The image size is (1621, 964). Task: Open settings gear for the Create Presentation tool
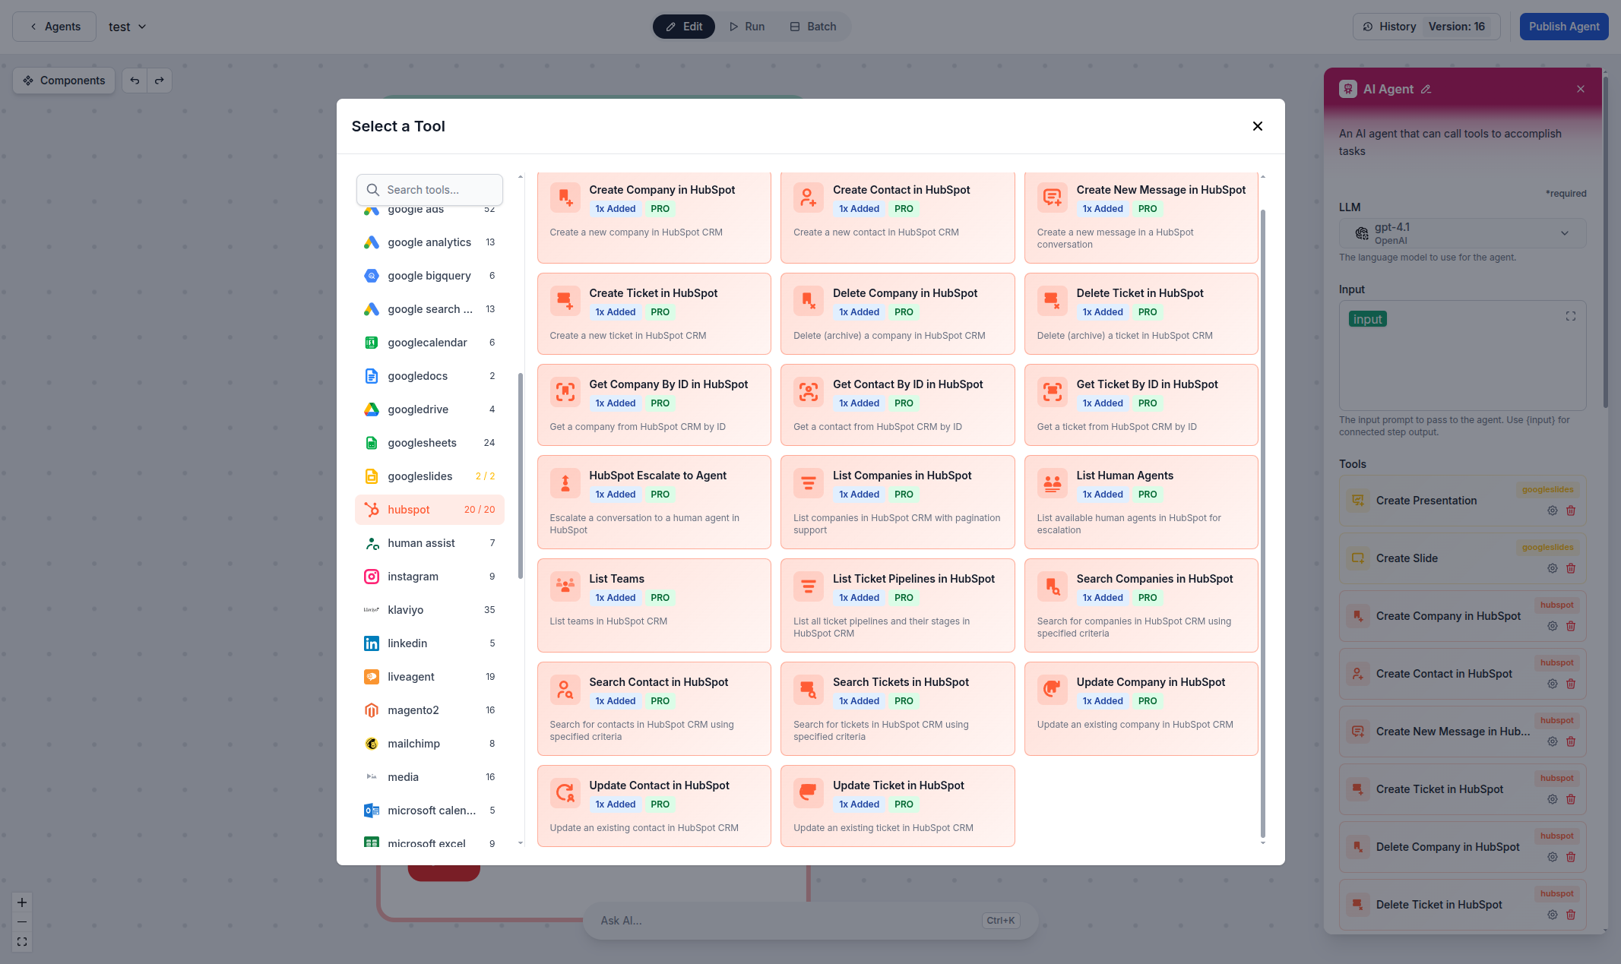click(x=1552, y=510)
